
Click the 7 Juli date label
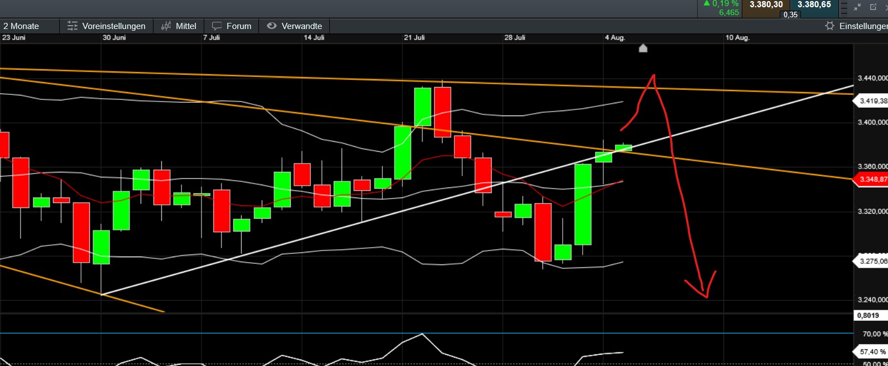coord(212,37)
